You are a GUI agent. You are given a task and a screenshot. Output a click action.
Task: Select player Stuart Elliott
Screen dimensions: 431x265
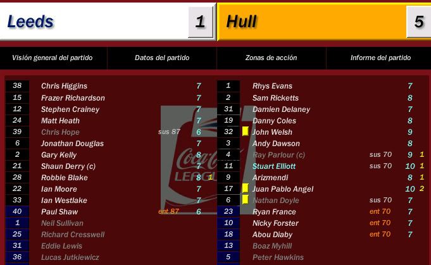274,166
